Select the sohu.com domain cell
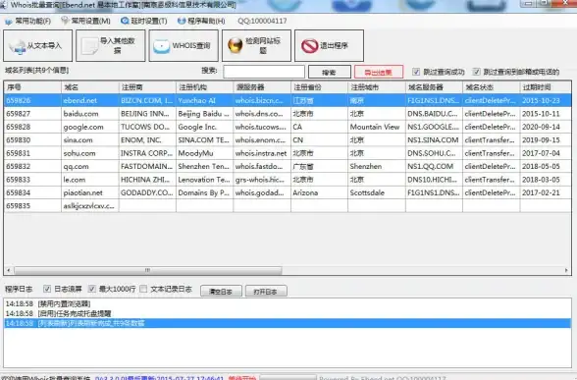 (x=90, y=153)
